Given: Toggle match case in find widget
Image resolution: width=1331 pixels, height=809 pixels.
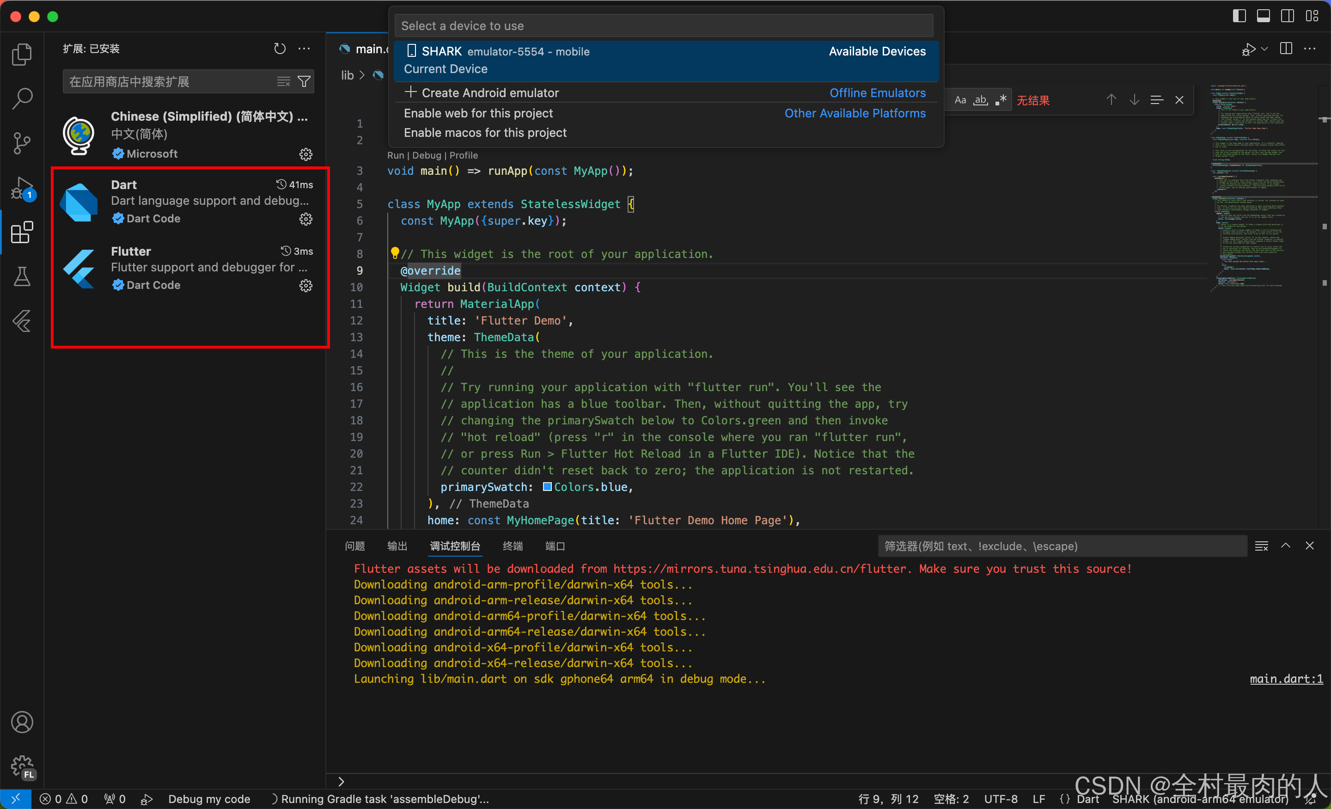Looking at the screenshot, I should point(960,100).
